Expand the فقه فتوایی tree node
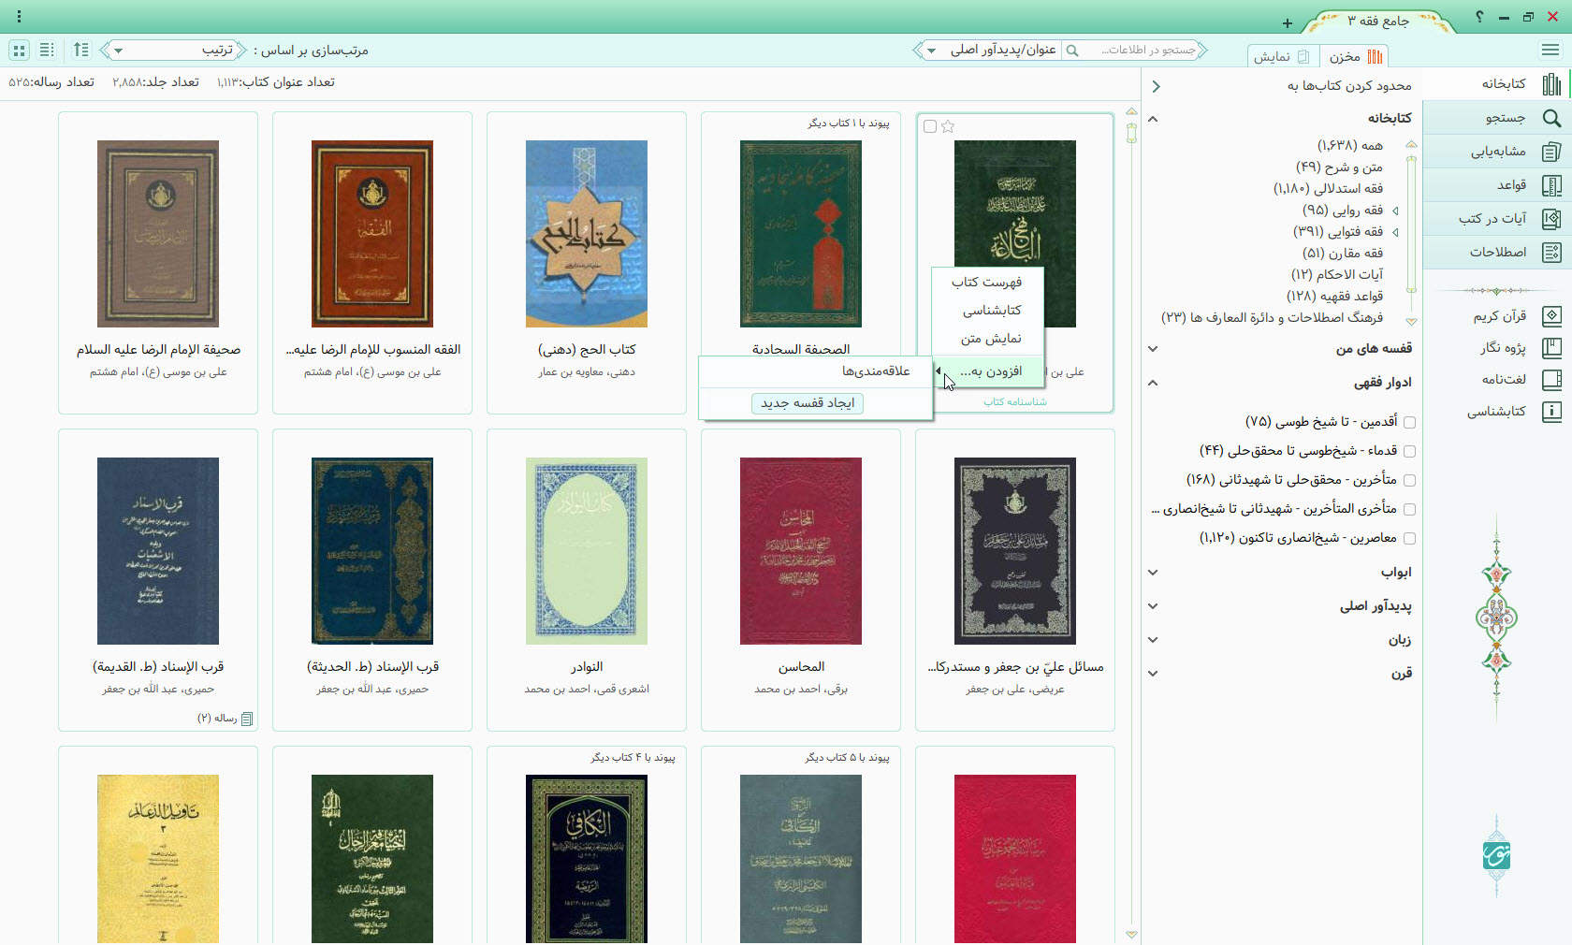The width and height of the screenshot is (1572, 945). (1395, 232)
